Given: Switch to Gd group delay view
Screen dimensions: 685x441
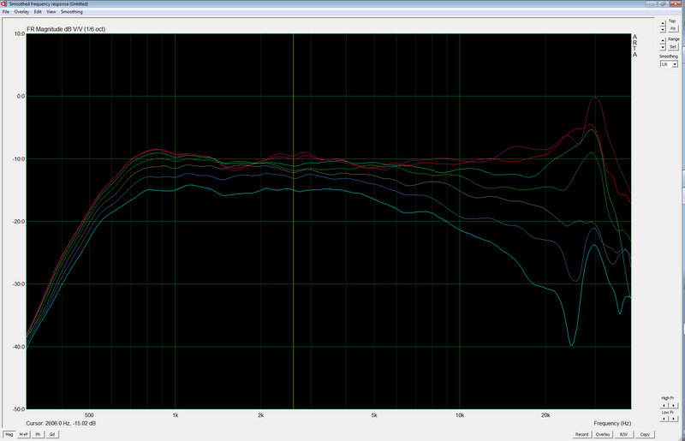Looking at the screenshot, I should coord(52,434).
